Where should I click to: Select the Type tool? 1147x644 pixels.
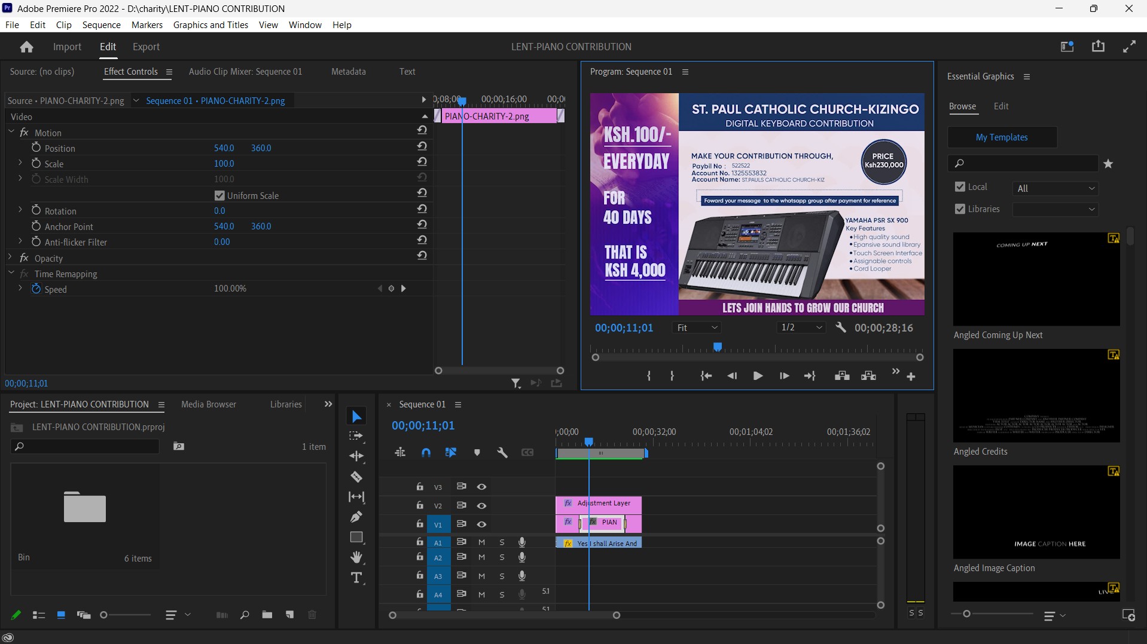click(x=356, y=578)
